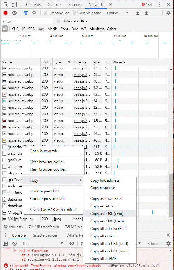Viewport: 174px width, 270px height.
Task: Open network settings gear
Action: (x=168, y=13)
